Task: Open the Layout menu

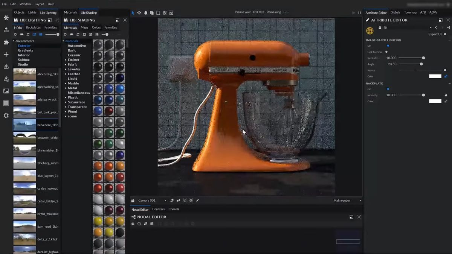Action: click(39, 4)
